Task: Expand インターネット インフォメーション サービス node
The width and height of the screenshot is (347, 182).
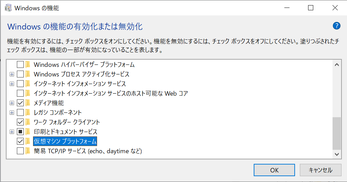Action: pos(12,84)
